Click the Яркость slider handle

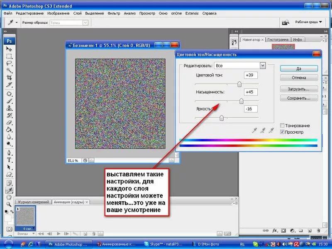[222, 118]
